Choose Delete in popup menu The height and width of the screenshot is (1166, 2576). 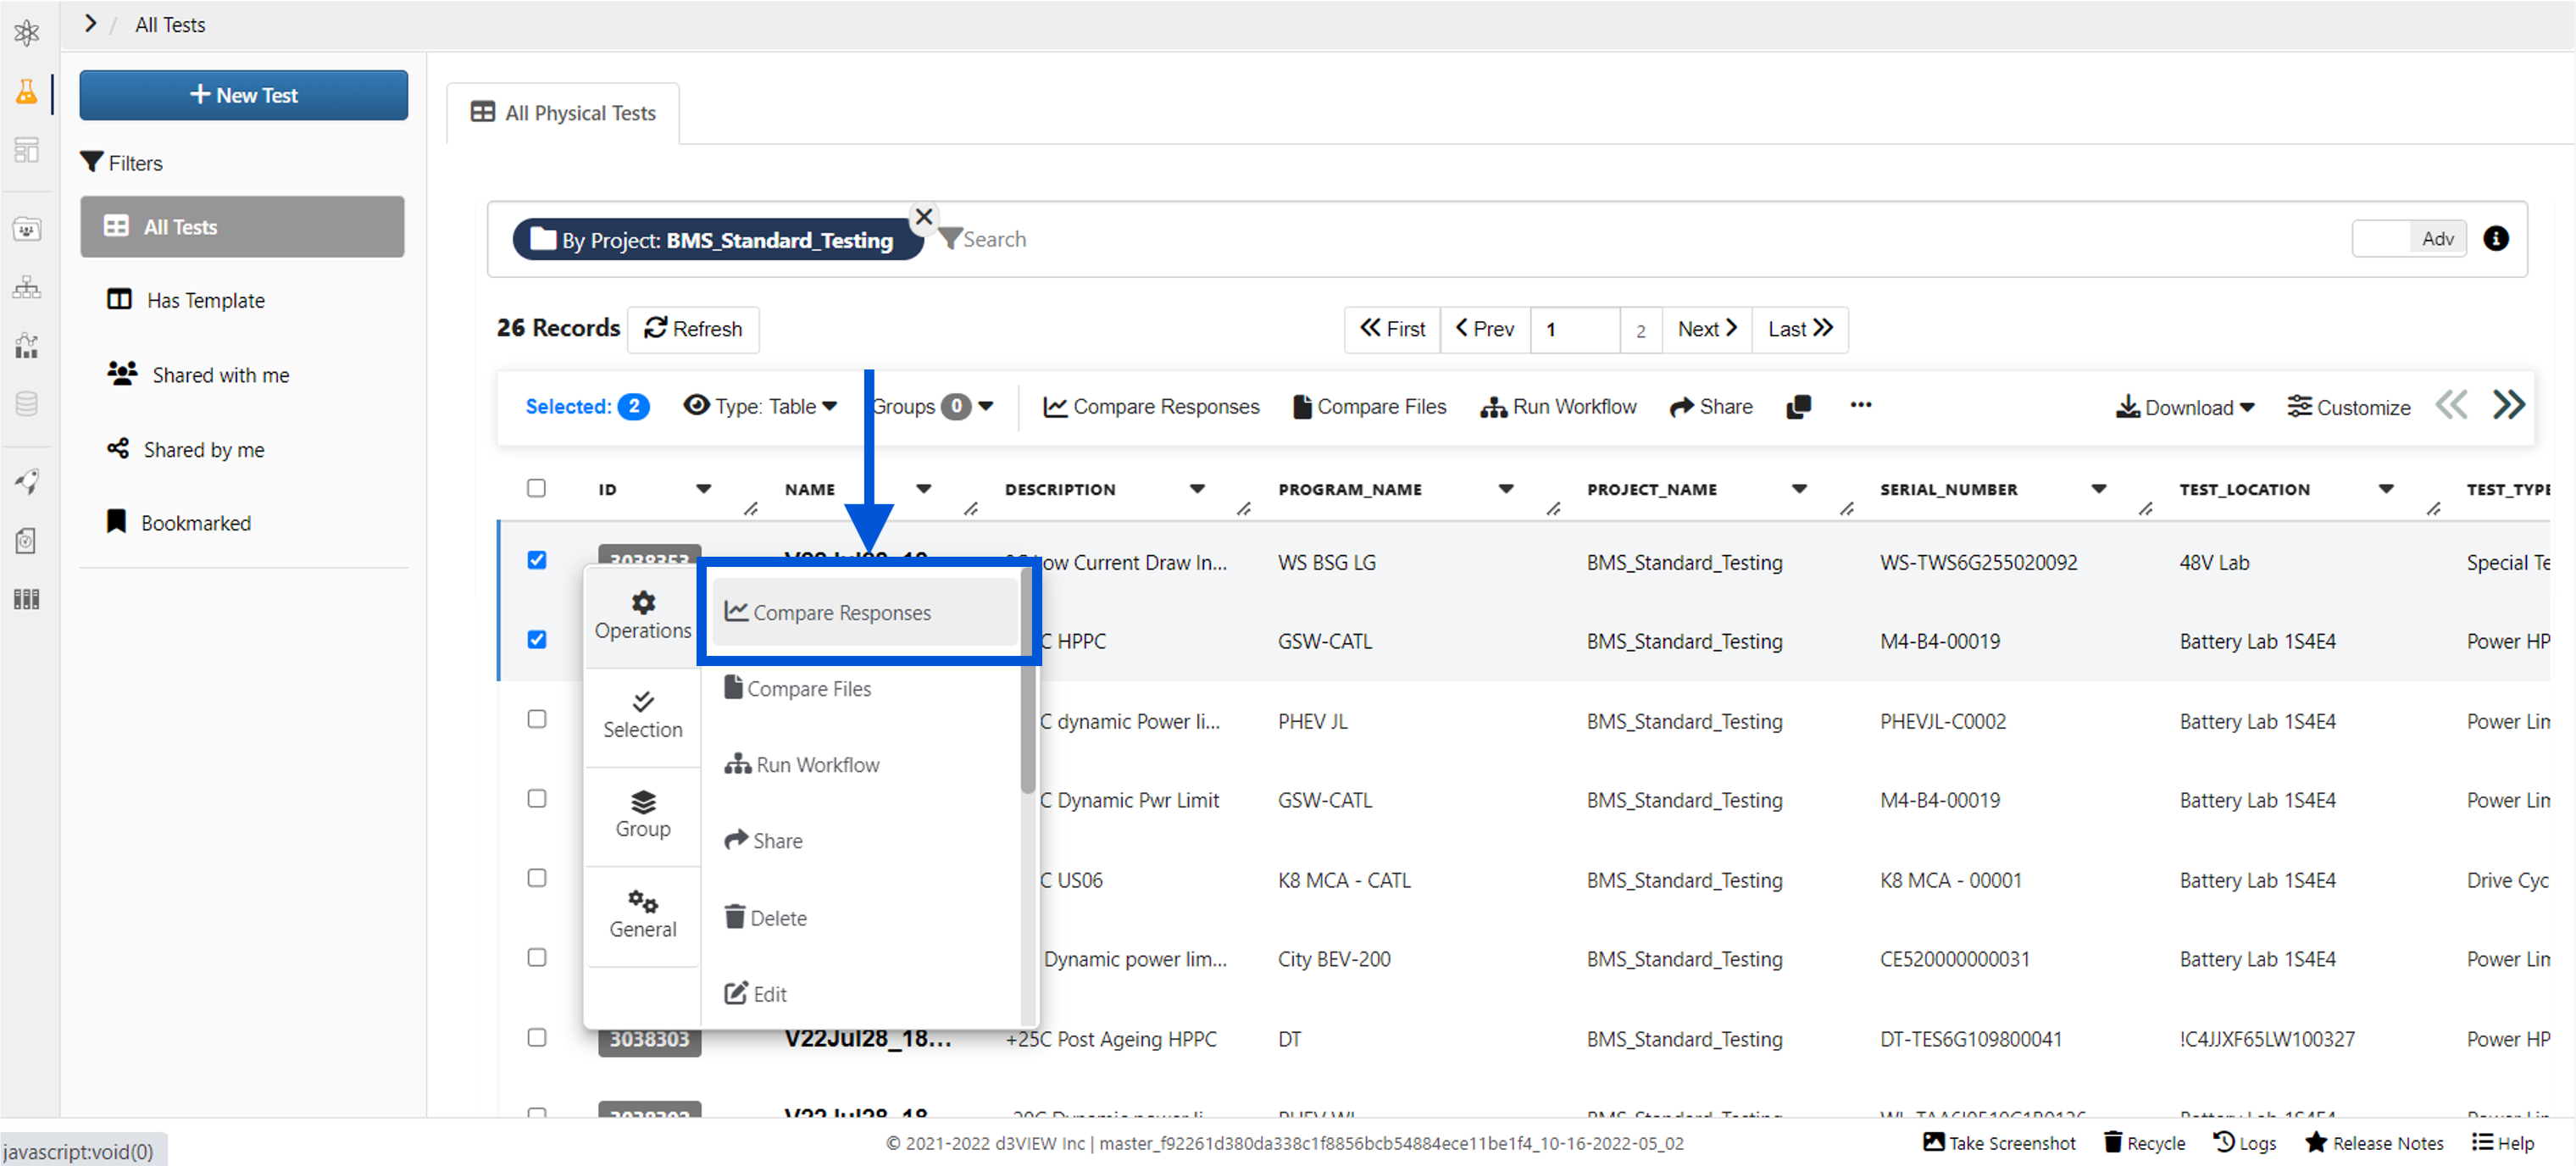tap(765, 917)
